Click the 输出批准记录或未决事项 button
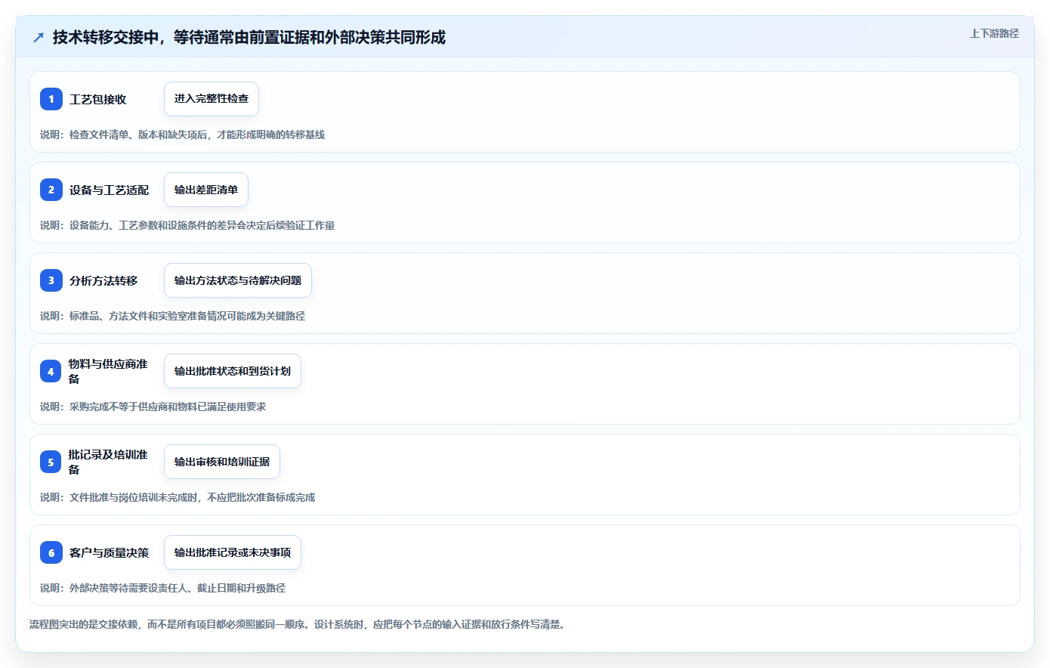The width and height of the screenshot is (1050, 668). 233,552
